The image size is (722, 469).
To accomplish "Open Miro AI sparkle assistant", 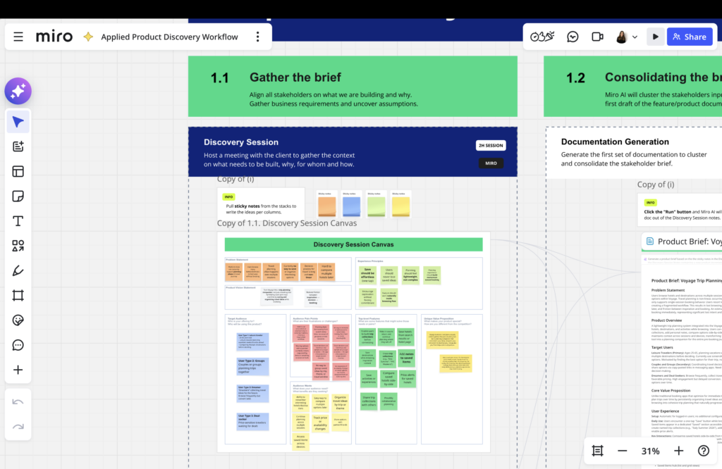I will [18, 91].
